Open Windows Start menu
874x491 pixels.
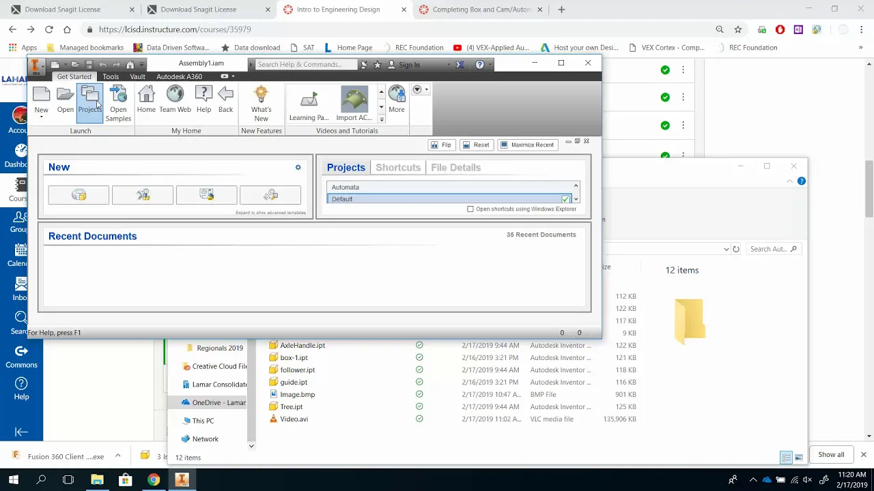(x=13, y=479)
